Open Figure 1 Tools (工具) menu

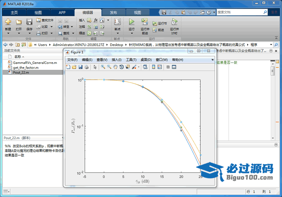131,60
